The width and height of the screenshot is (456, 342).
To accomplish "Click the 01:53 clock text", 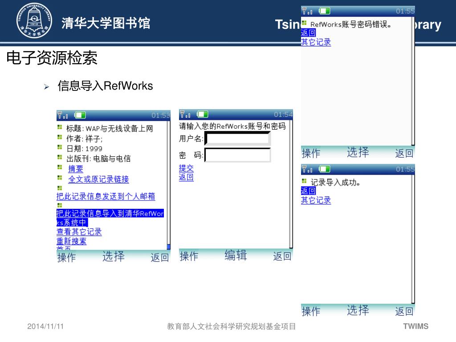I will pyautogui.click(x=161, y=115).
